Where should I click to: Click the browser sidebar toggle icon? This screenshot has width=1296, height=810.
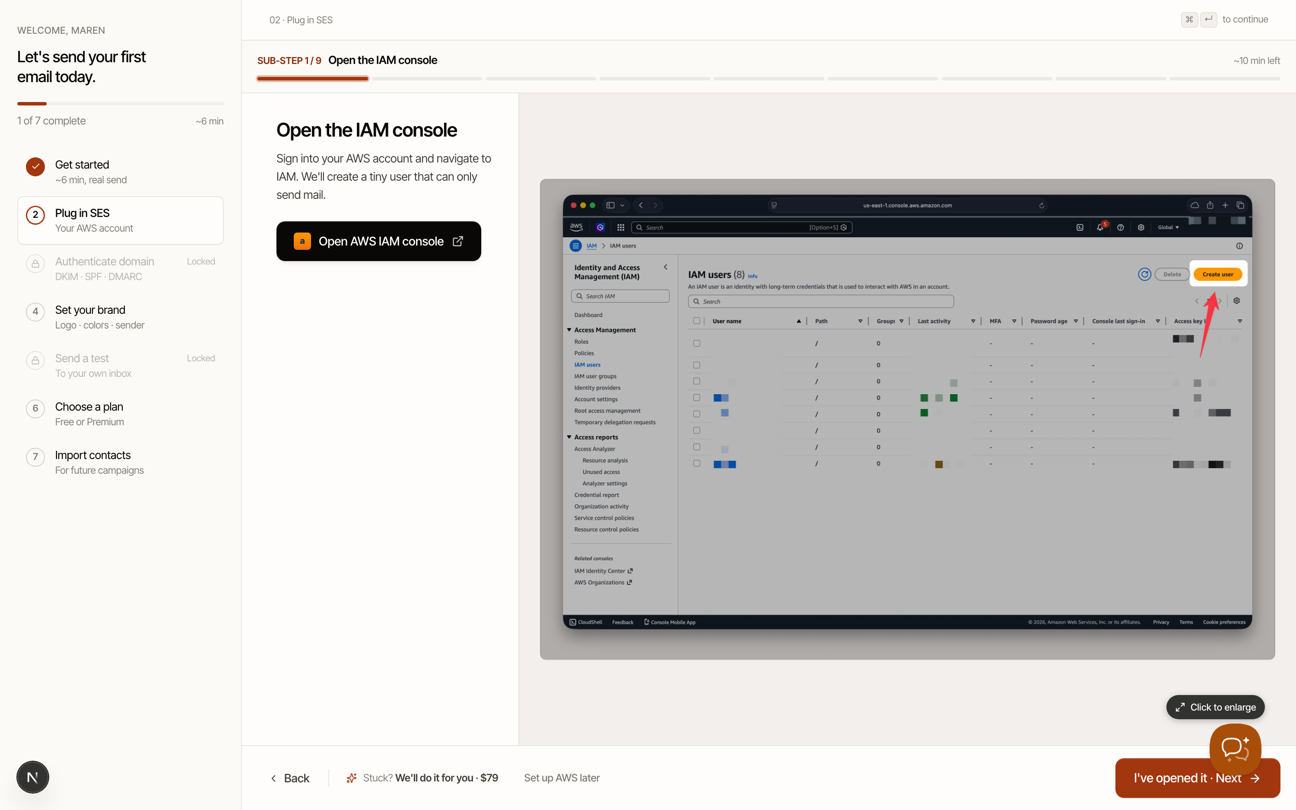pyautogui.click(x=610, y=205)
